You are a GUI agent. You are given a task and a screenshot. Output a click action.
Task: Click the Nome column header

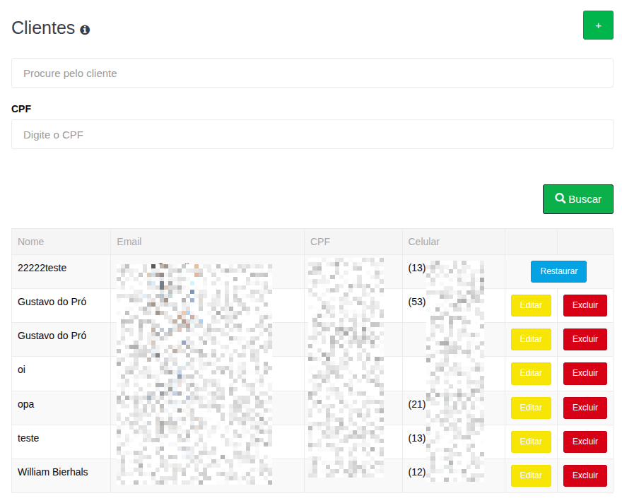[x=31, y=242]
